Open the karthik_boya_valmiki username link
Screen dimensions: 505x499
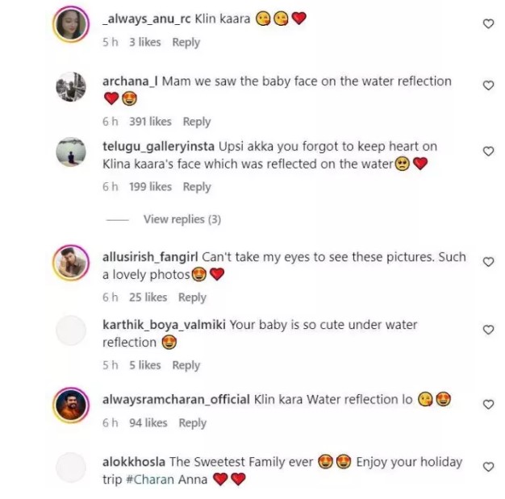(165, 325)
